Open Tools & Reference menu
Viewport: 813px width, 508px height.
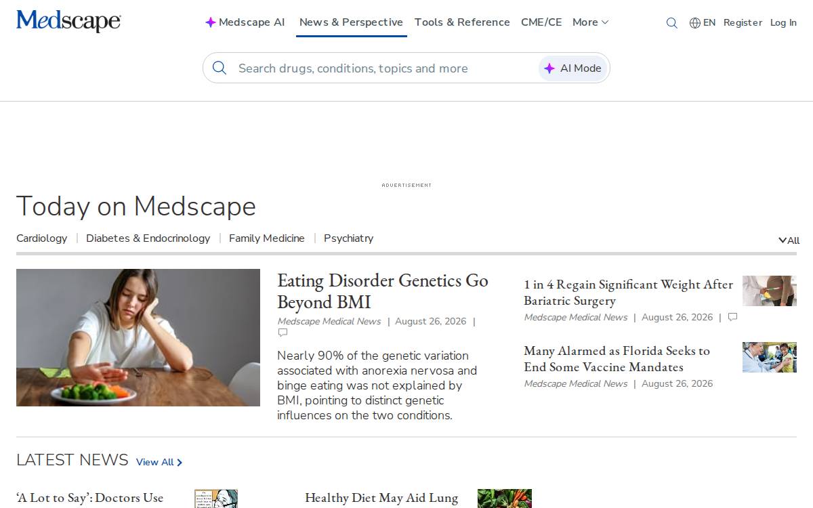pyautogui.click(x=462, y=22)
